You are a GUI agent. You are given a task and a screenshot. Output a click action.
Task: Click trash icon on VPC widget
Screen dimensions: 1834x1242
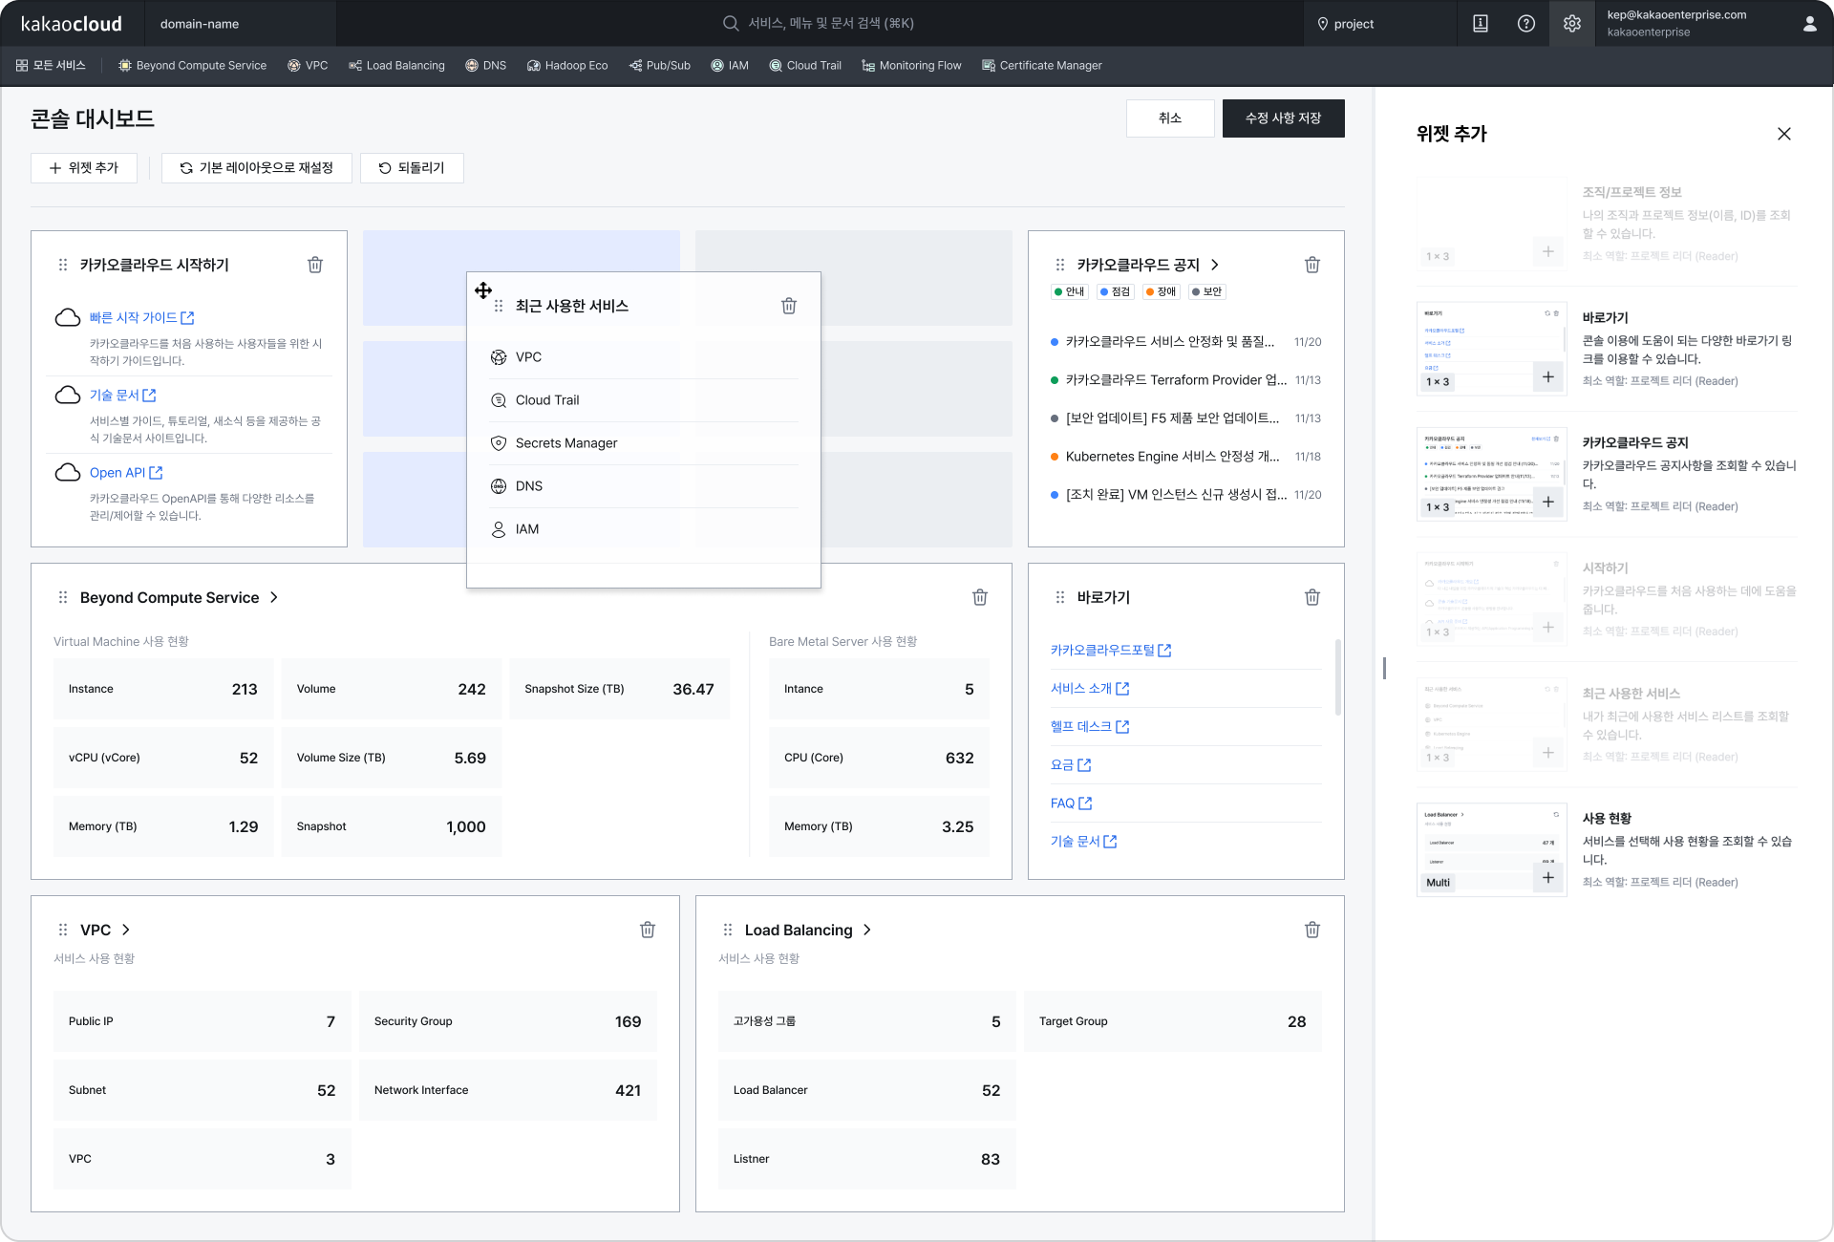pyautogui.click(x=647, y=930)
